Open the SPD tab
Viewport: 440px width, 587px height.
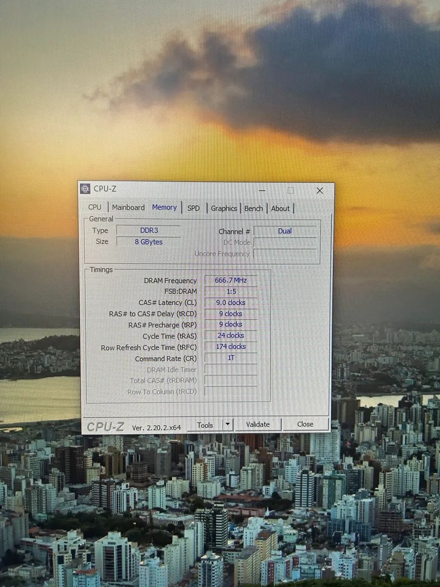click(x=193, y=208)
